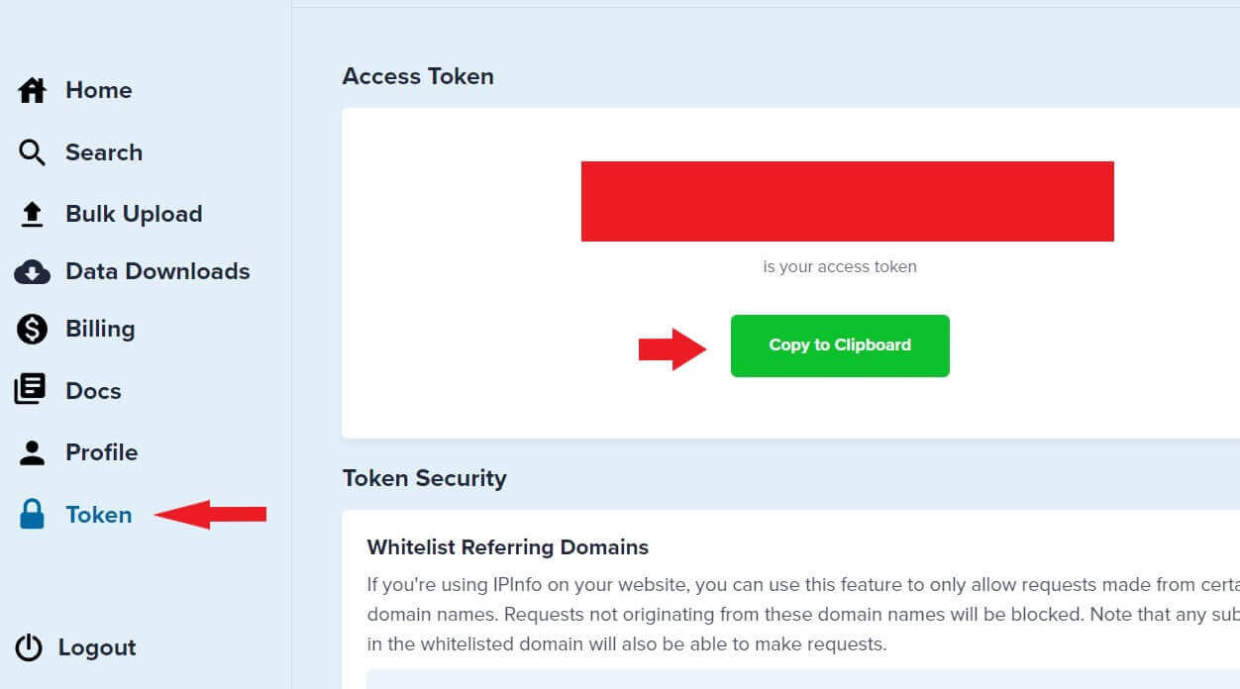Click the red redacted access token box
The width and height of the screenshot is (1240, 689).
click(847, 201)
